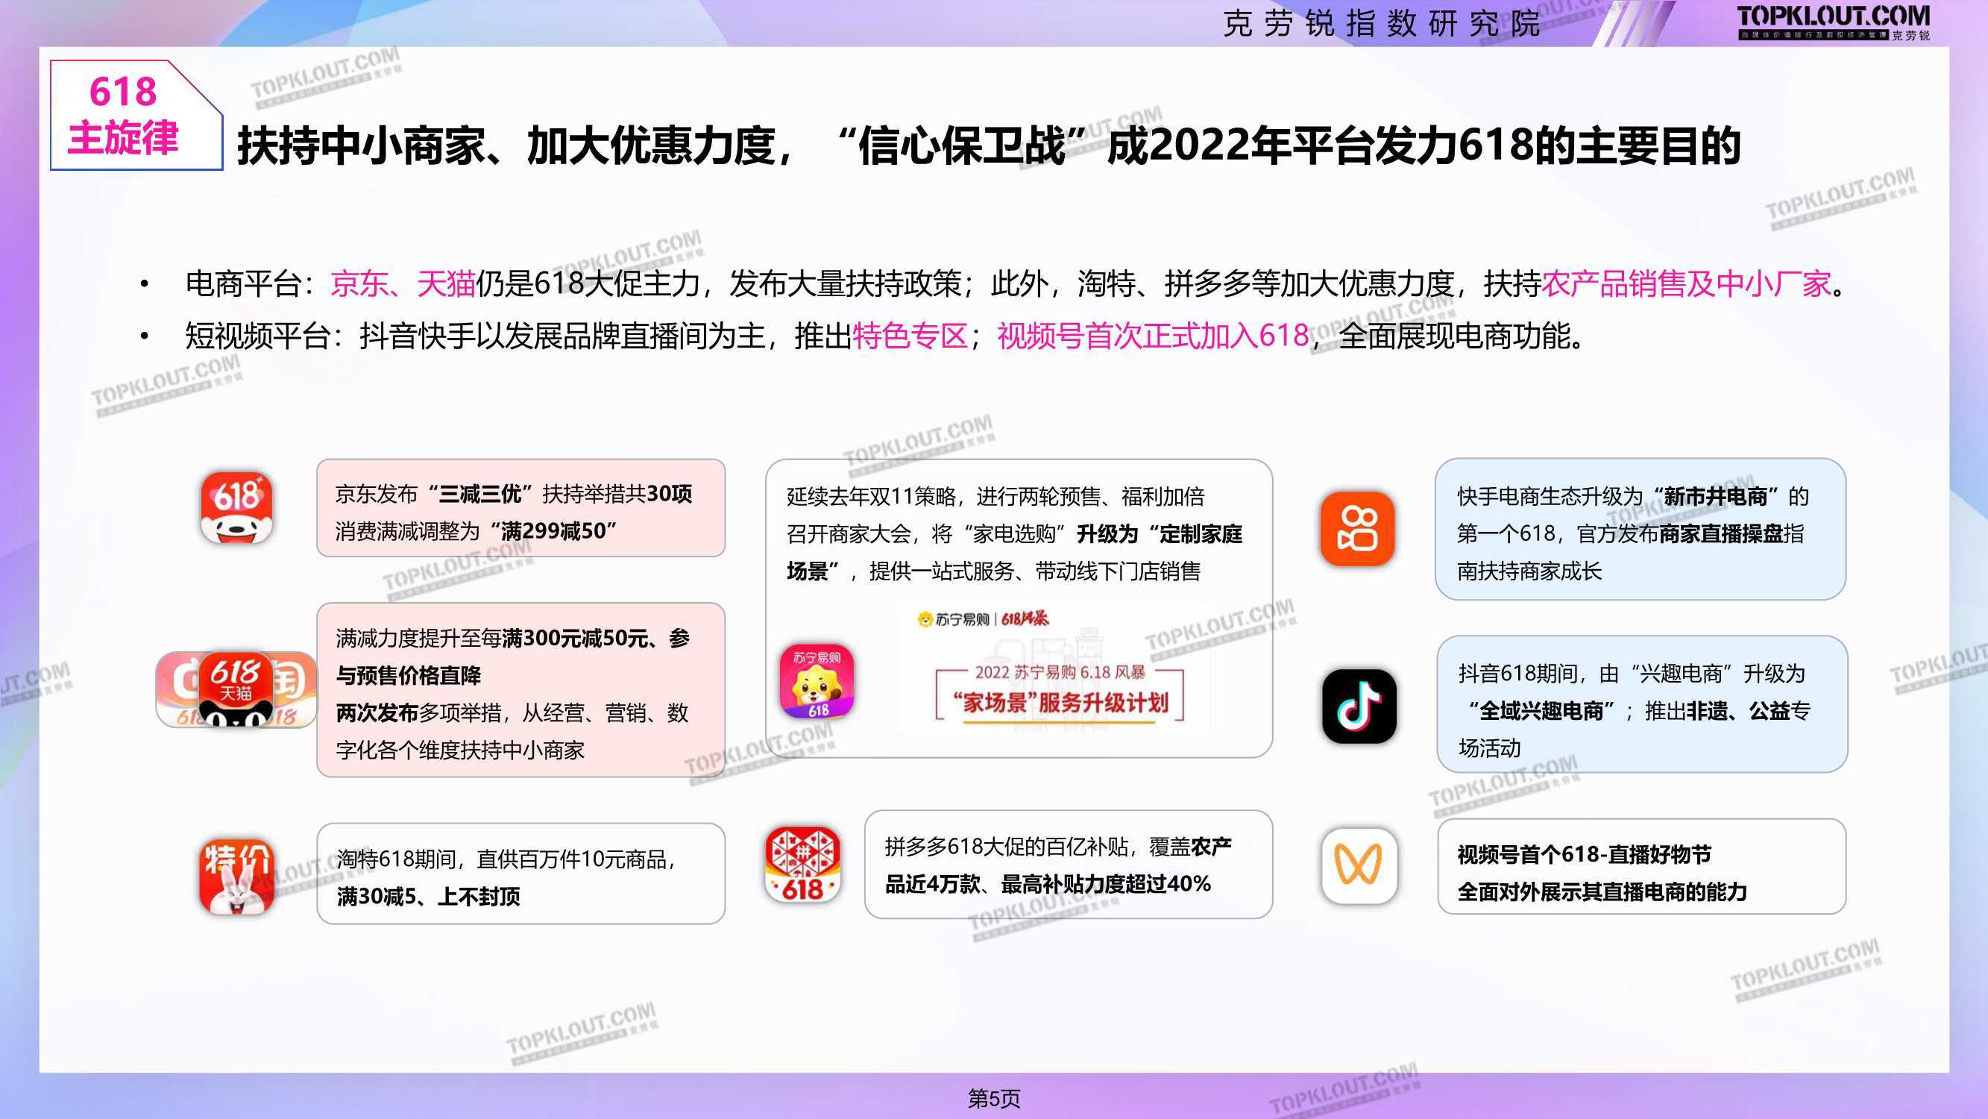This screenshot has height=1119, width=1988.
Task: Click the Kuaishou orange camera icon
Action: 1357,528
